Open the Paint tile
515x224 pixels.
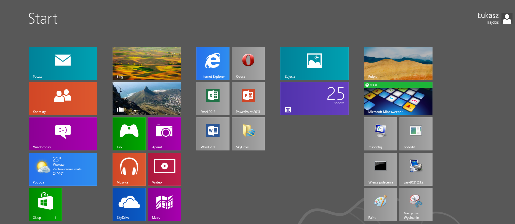[381, 204]
